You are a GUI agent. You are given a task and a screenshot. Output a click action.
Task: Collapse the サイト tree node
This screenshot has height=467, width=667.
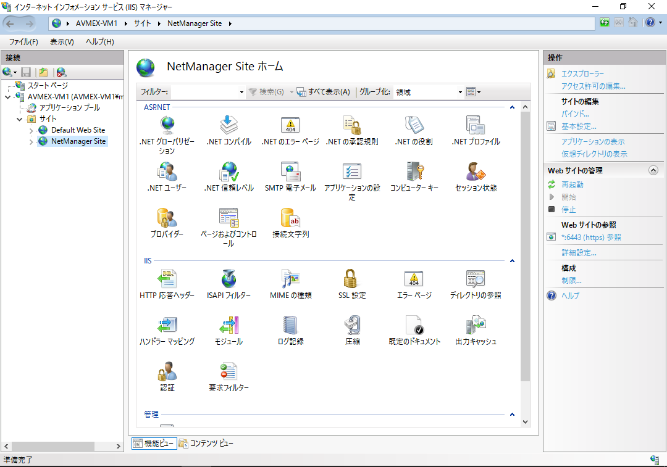tap(20, 119)
